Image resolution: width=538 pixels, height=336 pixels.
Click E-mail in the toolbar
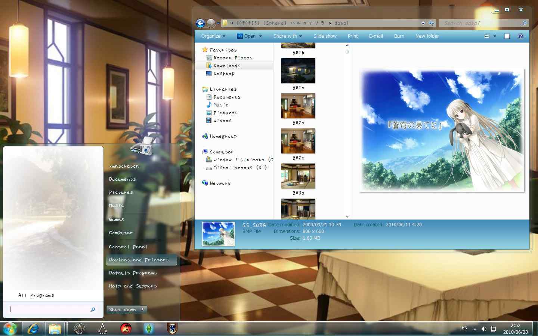[x=376, y=36]
